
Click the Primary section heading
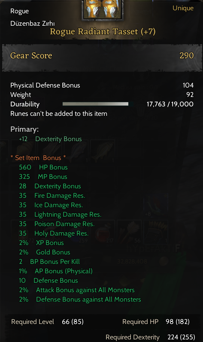point(24,129)
